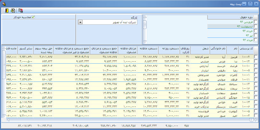The width and height of the screenshot is (260, 130).
Task: Check the فروردین ۹۳ period checkbox
Action: pyautogui.click(x=255, y=22)
